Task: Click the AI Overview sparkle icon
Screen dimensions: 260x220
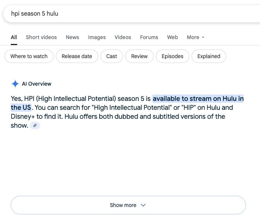Action: pyautogui.click(x=15, y=84)
